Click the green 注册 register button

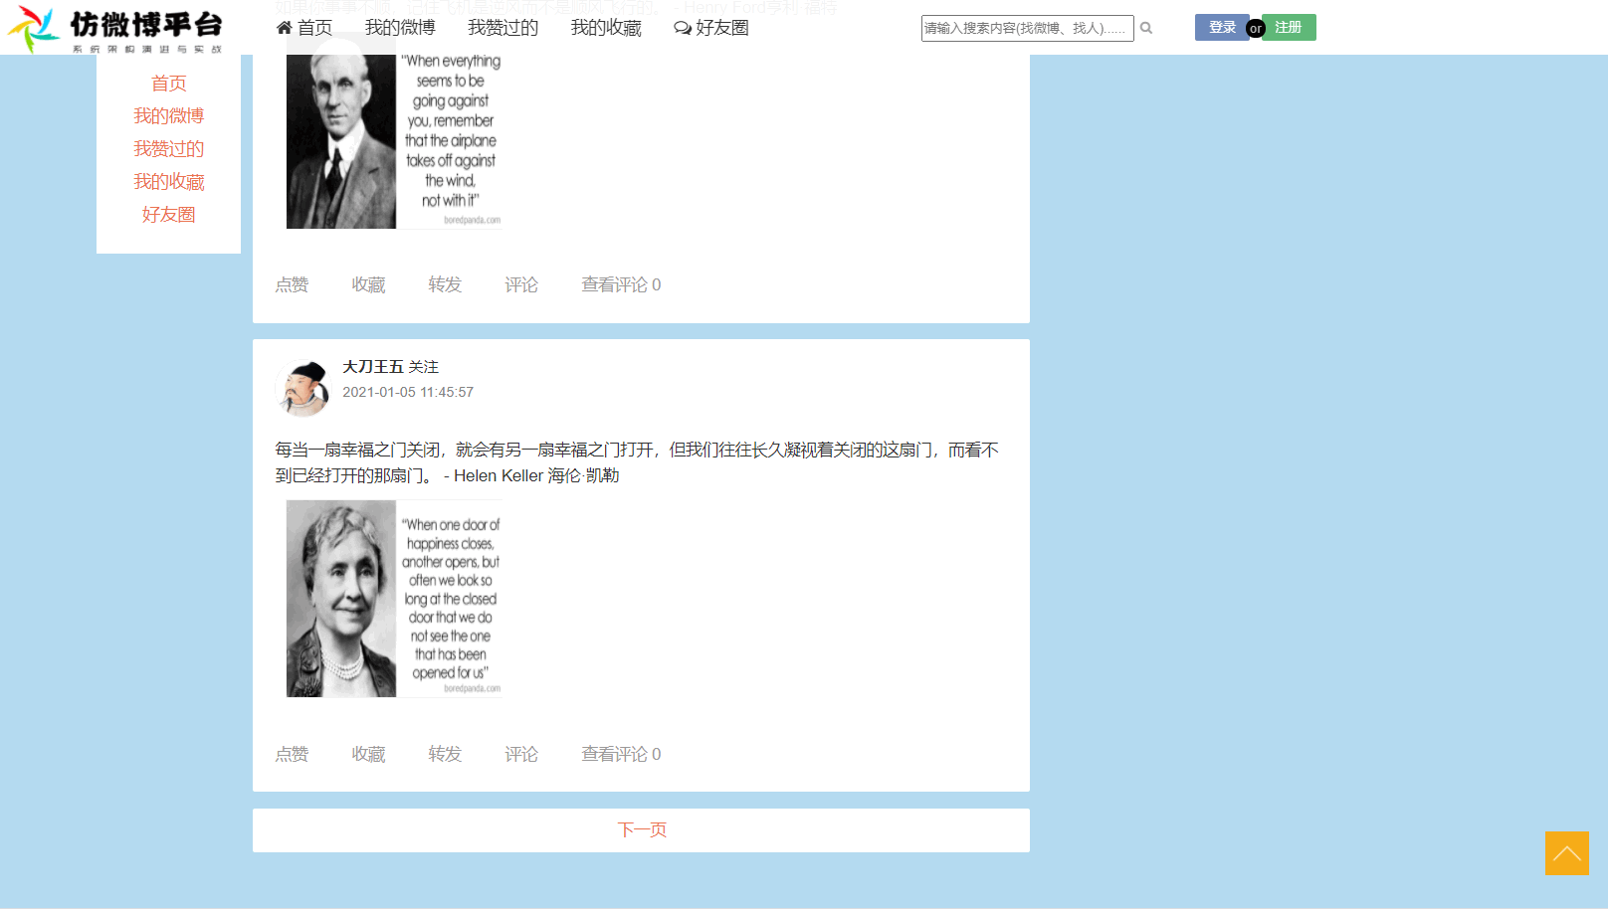(1289, 27)
